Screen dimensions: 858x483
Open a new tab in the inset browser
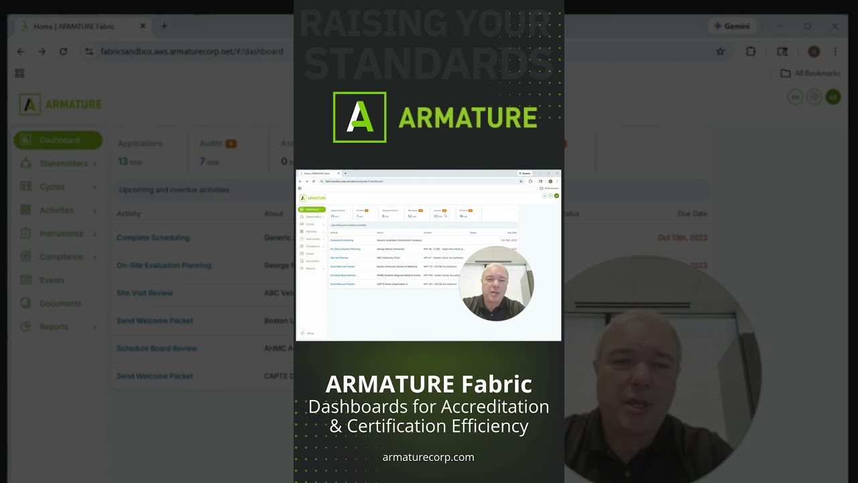pyautogui.click(x=345, y=173)
